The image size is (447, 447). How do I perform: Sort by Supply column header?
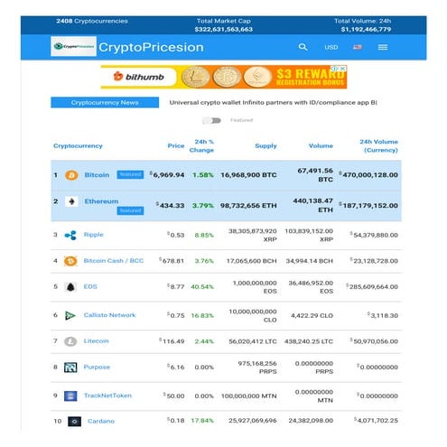pyautogui.click(x=265, y=145)
